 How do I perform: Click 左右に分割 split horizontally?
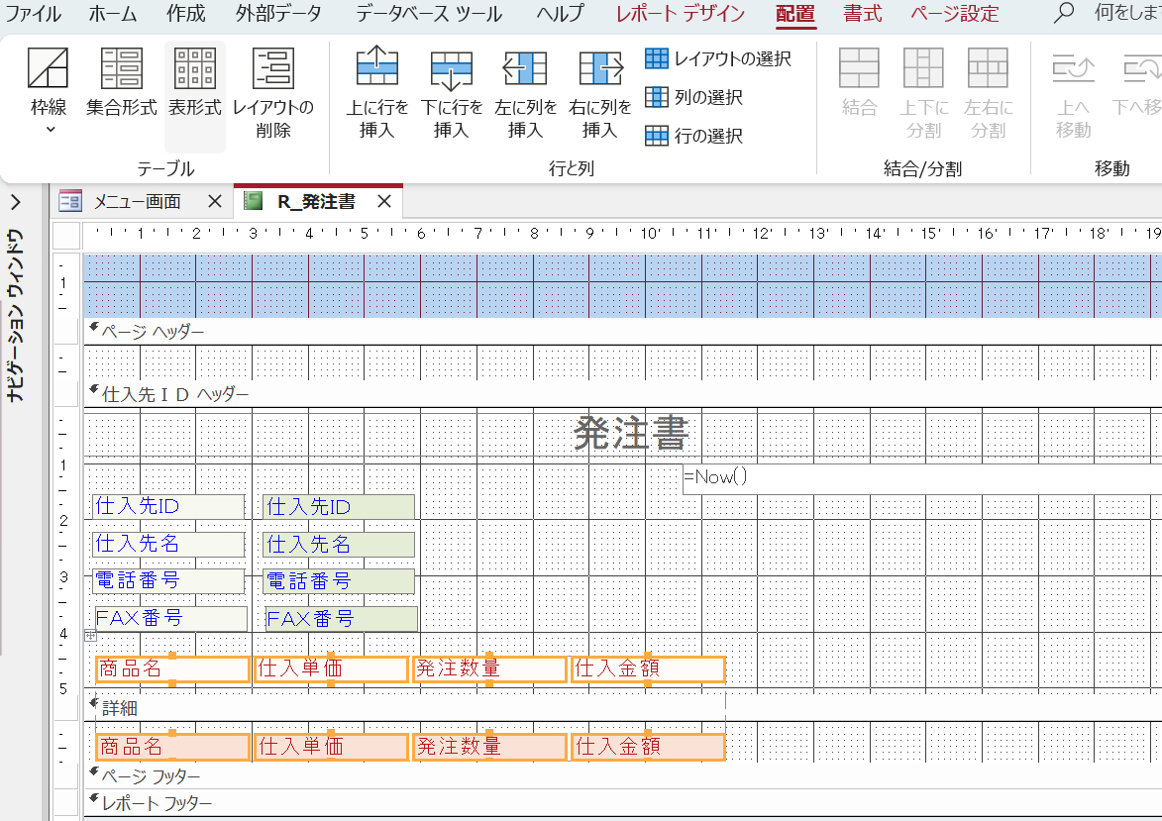click(x=988, y=93)
